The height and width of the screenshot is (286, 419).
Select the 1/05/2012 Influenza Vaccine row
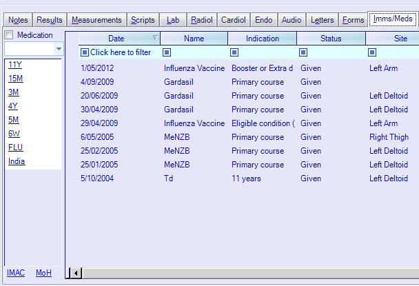click(249, 68)
